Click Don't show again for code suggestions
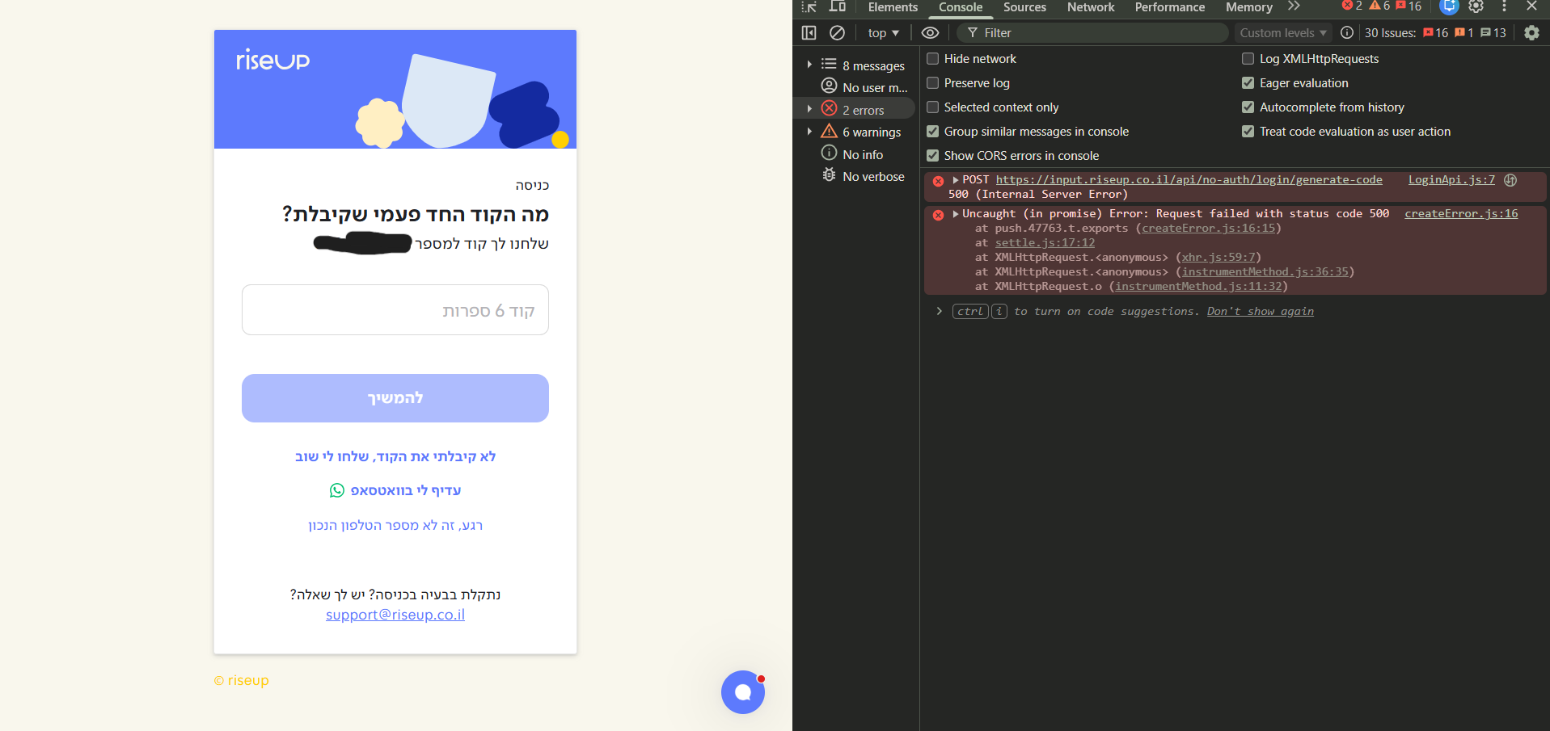Image resolution: width=1550 pixels, height=731 pixels. [1260, 312]
